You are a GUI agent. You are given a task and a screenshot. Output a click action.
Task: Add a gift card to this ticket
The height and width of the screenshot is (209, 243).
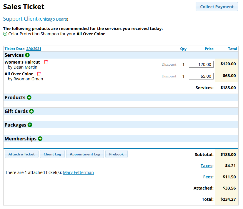[x=31, y=111]
